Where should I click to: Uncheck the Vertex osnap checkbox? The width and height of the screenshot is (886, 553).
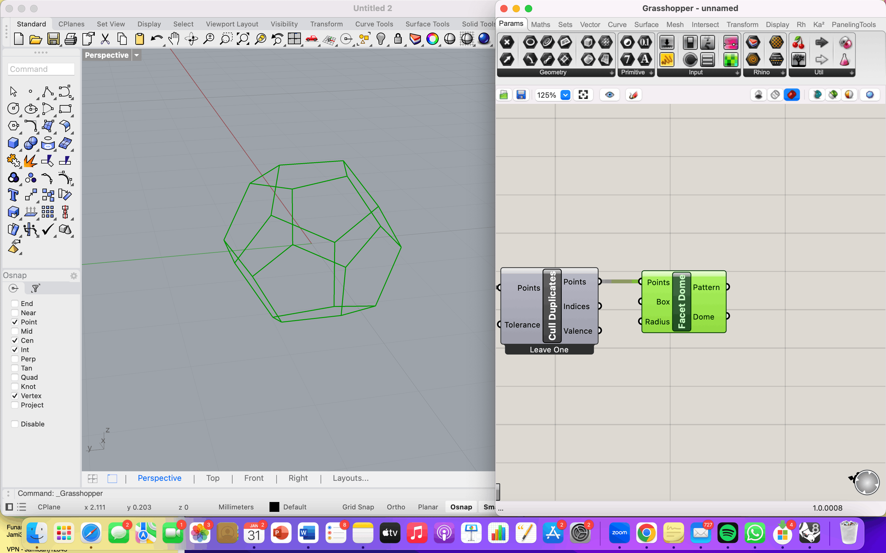pos(15,396)
